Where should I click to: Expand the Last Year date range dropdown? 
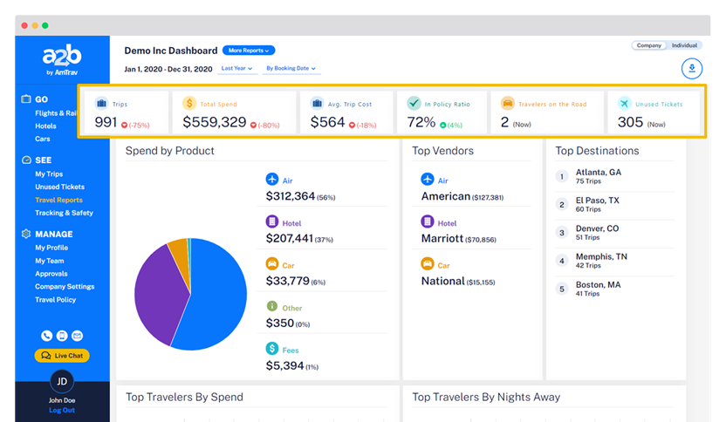(236, 68)
